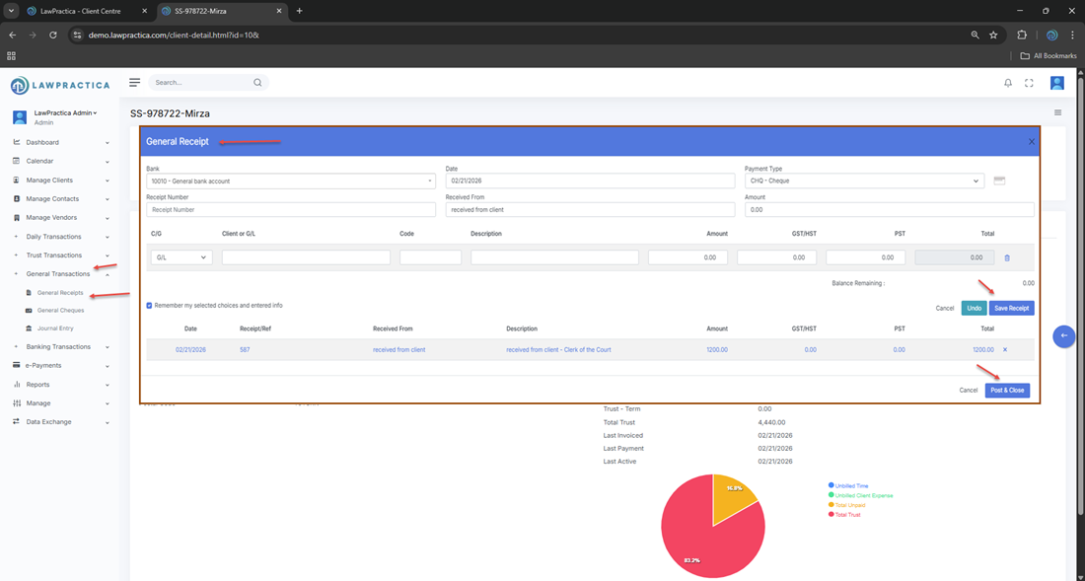Close the General Receipt dialog with the X
This screenshot has width=1085, height=581.
point(1032,142)
